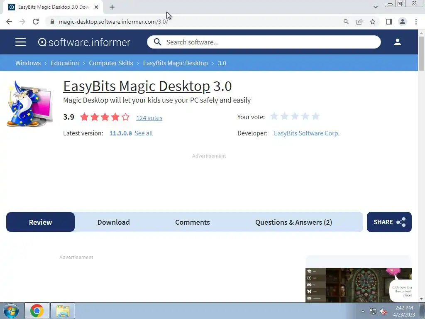Viewport: 425px width, 319px height.
Task: Click the share page icon in address bar
Action: coord(359,22)
